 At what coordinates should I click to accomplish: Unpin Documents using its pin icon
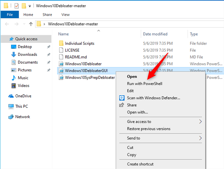tap(49, 62)
